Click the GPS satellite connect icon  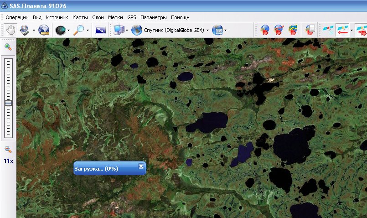click(x=327, y=30)
